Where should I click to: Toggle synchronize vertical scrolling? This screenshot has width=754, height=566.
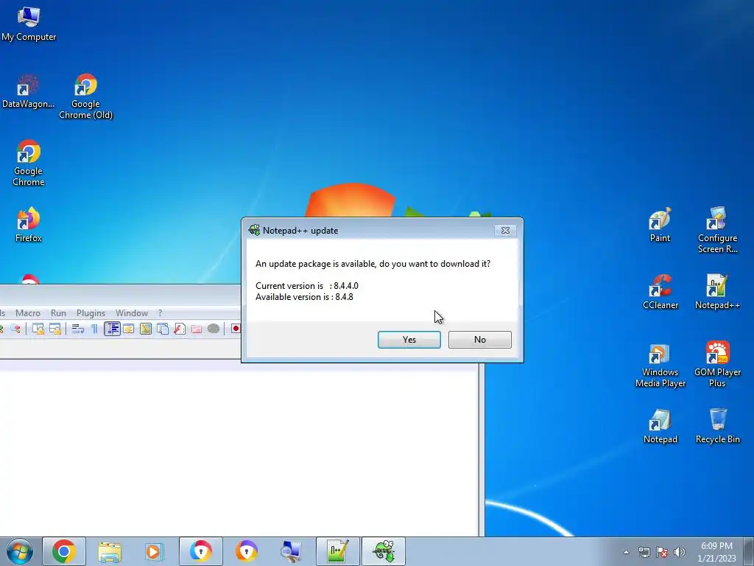38,329
